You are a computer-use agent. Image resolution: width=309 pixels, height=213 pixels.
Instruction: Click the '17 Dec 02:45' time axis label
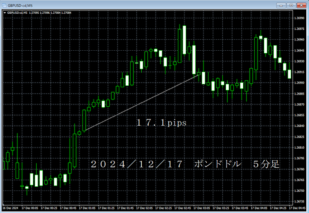[183, 208]
